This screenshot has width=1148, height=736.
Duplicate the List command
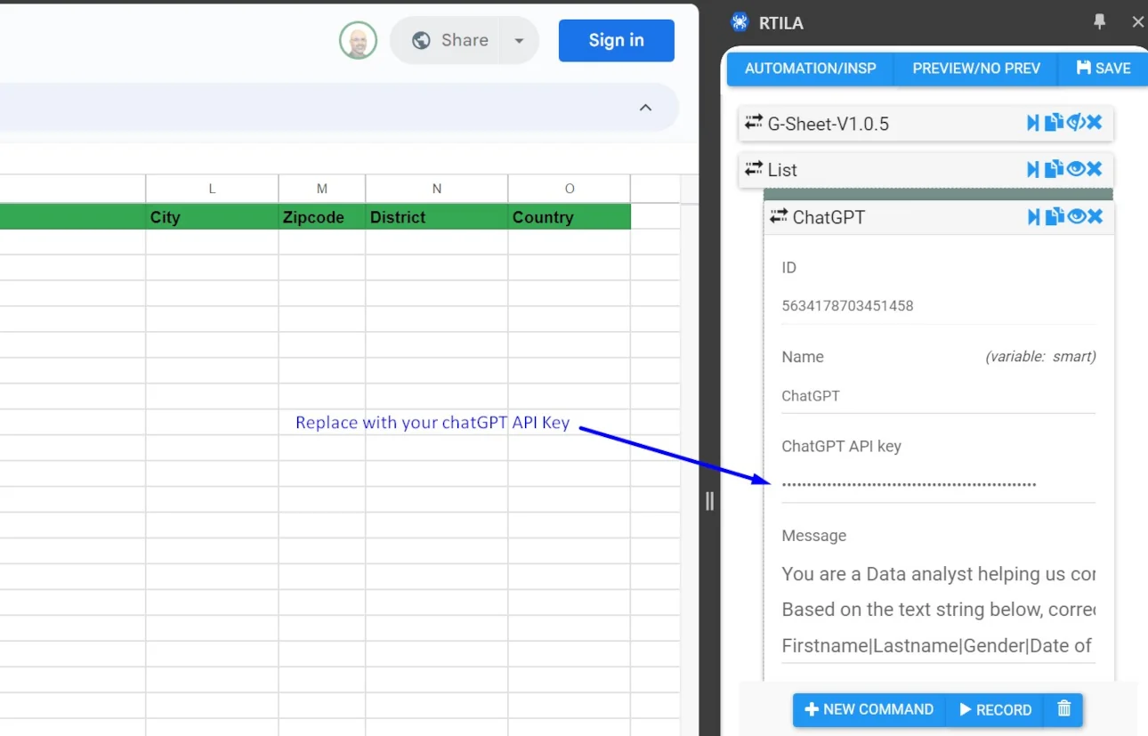(1054, 169)
